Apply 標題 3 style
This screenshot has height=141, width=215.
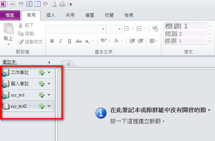(185, 41)
